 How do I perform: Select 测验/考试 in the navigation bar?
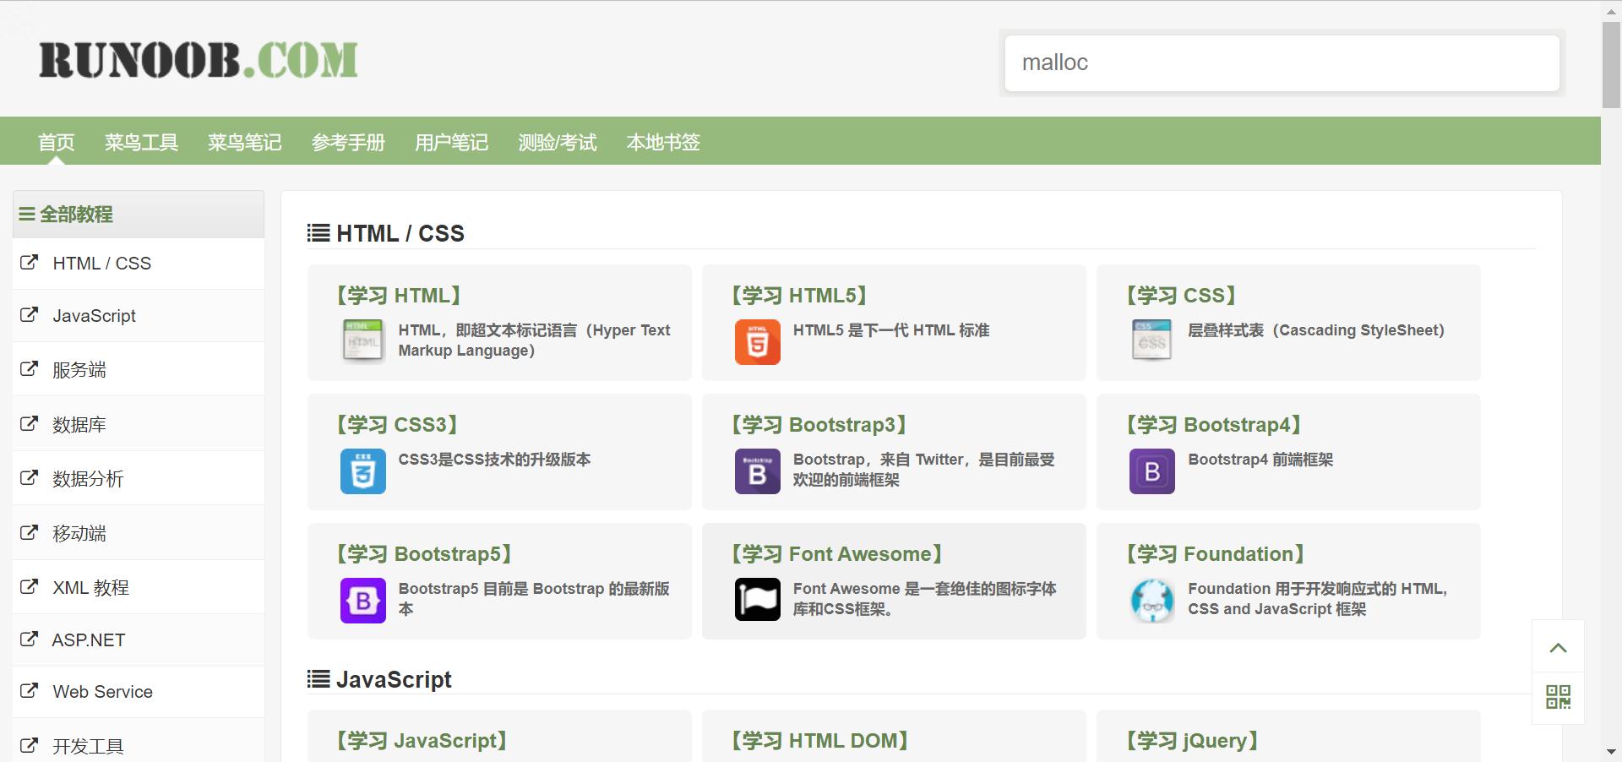tap(557, 142)
